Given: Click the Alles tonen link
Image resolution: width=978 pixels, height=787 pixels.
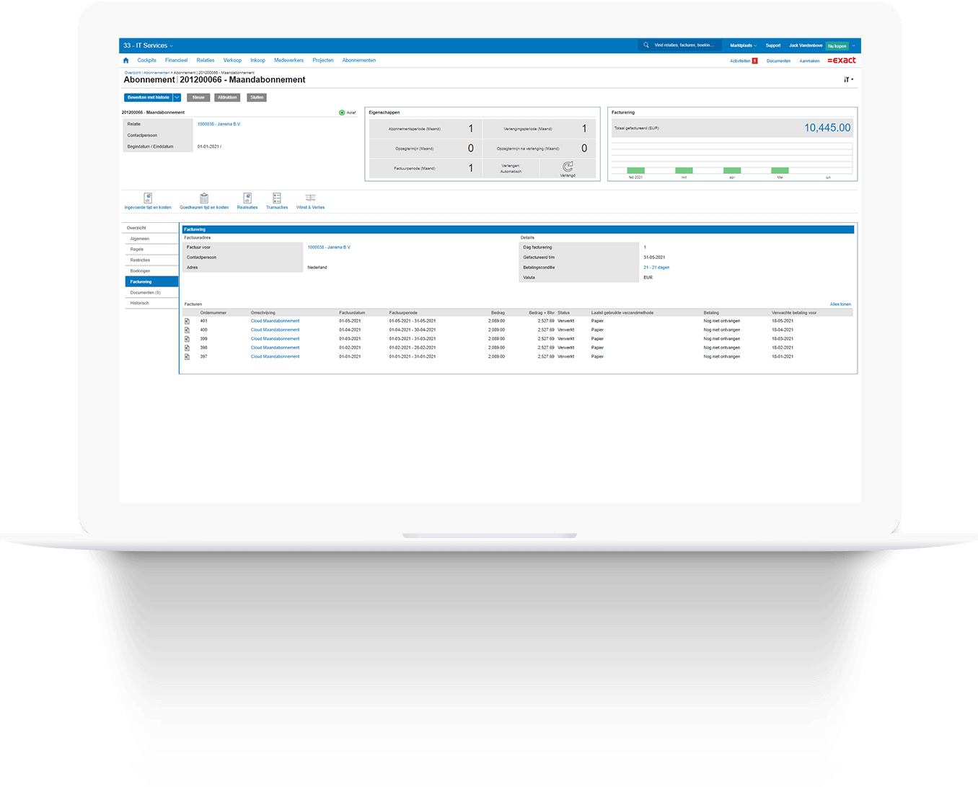Looking at the screenshot, I should (840, 304).
